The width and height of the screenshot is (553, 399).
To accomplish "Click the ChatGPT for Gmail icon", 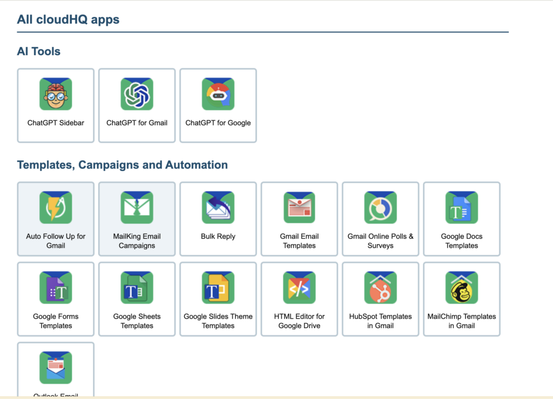I will point(137,94).
